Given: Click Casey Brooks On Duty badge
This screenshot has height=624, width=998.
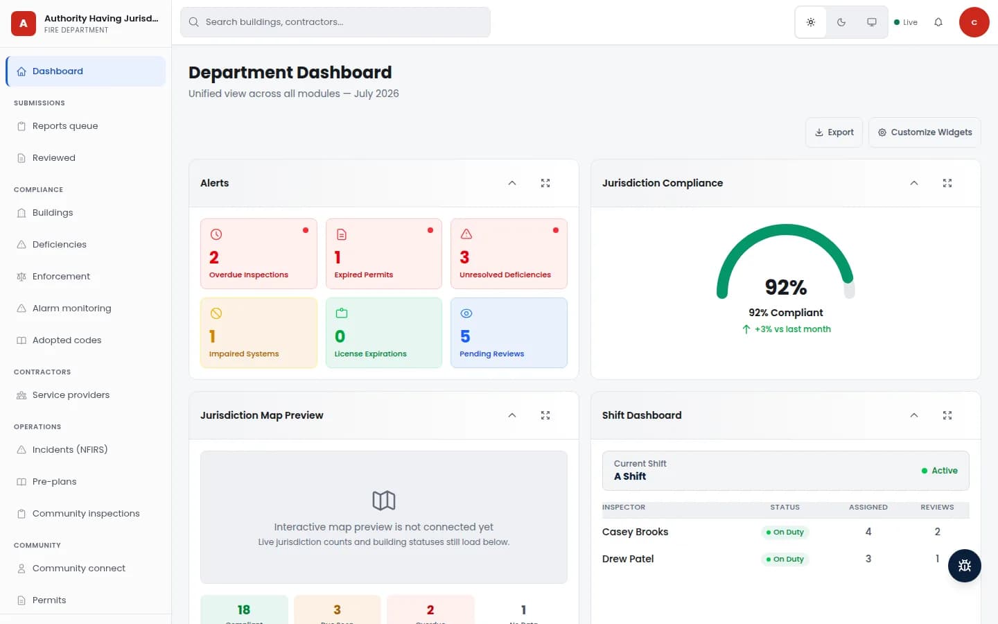Looking at the screenshot, I should [785, 532].
